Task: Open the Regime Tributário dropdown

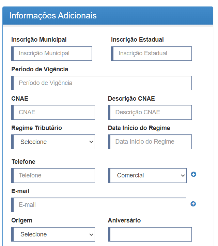Action: click(x=53, y=142)
